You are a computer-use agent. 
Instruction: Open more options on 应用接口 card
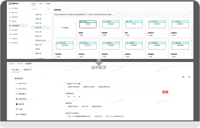pos(189,20)
